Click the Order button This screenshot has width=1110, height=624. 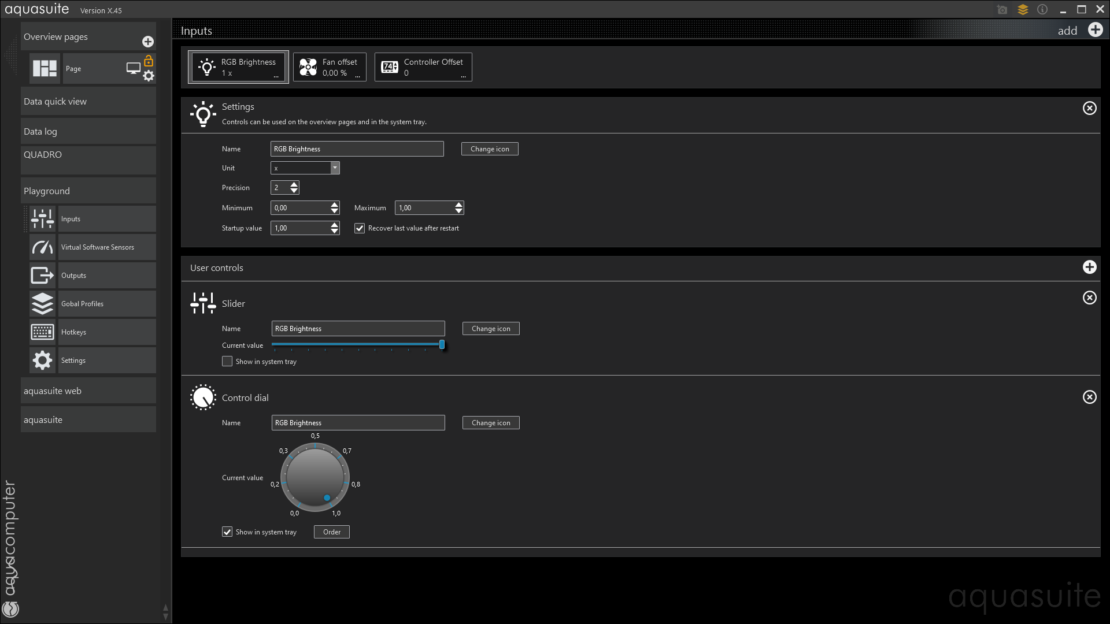pos(332,532)
